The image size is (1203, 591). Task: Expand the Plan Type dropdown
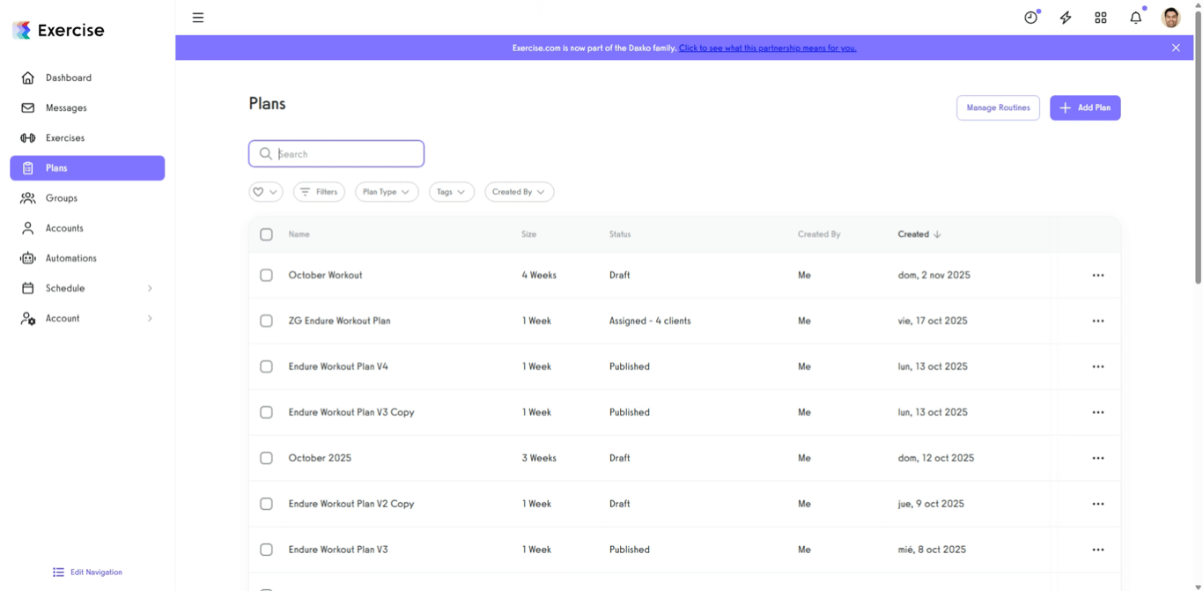pos(387,192)
